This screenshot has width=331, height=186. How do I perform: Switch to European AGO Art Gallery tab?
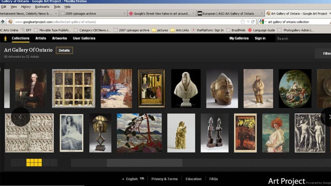click(x=230, y=13)
